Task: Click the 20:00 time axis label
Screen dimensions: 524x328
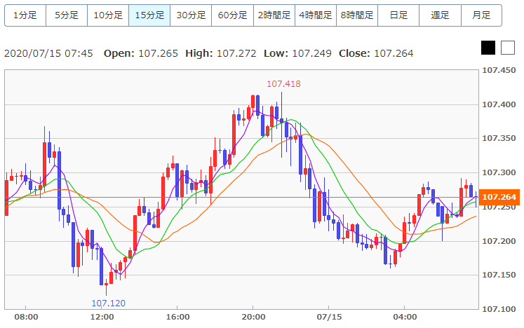Action: [x=253, y=317]
